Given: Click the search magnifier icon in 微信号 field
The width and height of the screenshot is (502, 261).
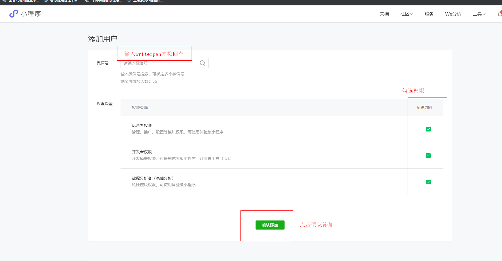Looking at the screenshot, I should [x=202, y=63].
